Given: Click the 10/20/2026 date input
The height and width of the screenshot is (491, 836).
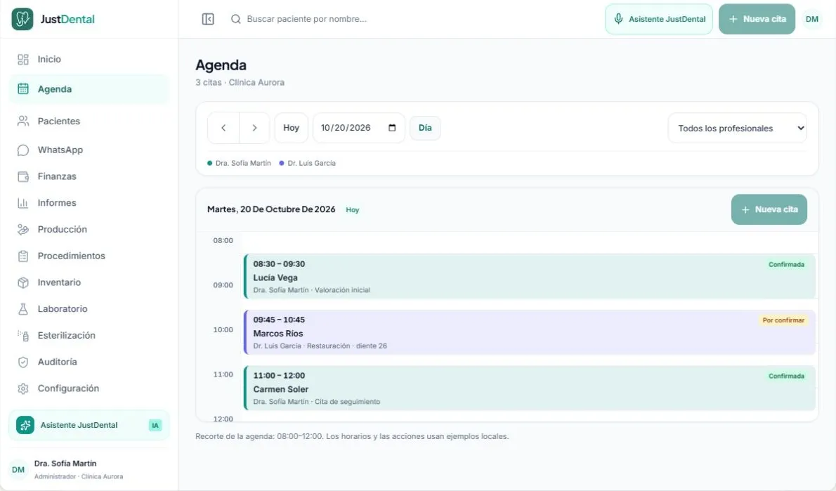Looking at the screenshot, I should [x=358, y=128].
